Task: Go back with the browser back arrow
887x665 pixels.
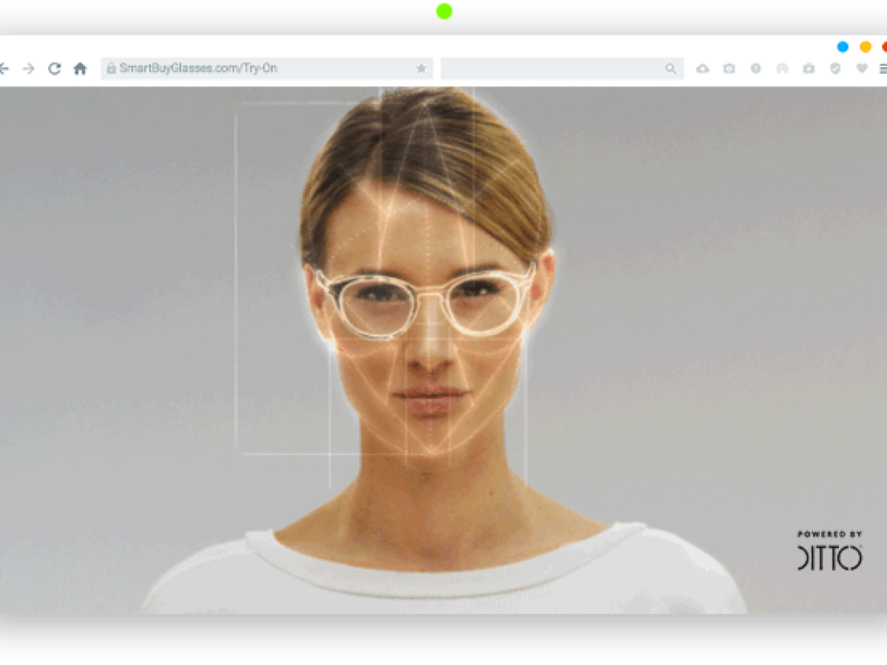Action: [4, 69]
